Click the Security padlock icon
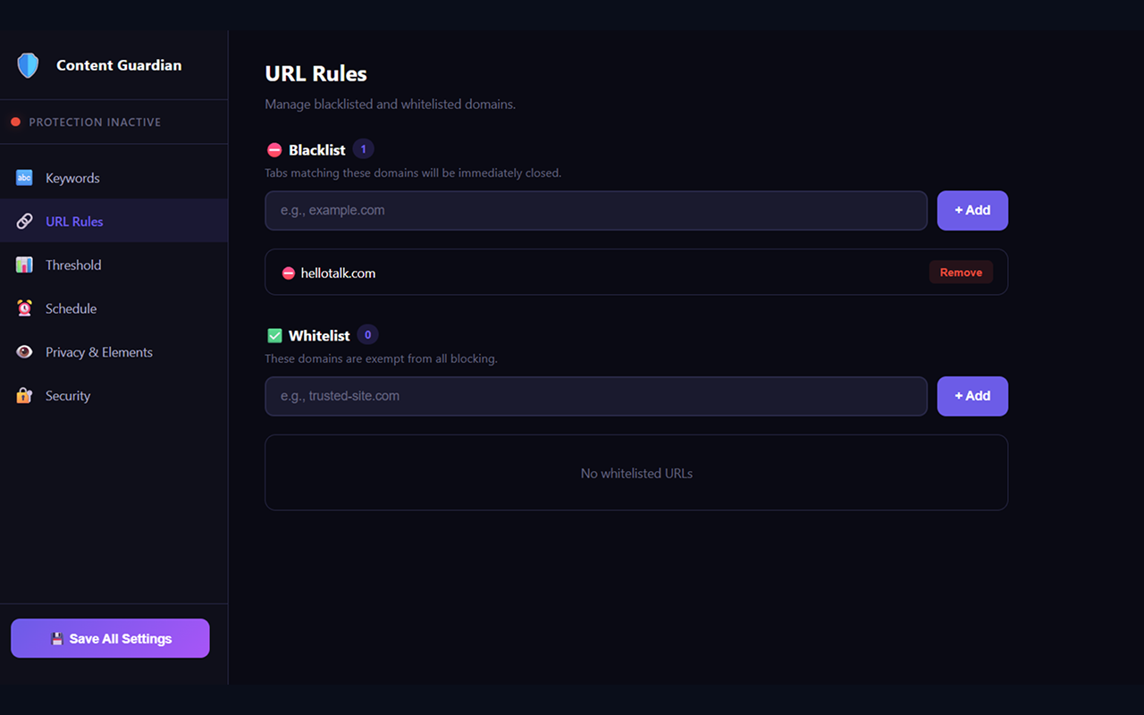The width and height of the screenshot is (1144, 715). pos(24,395)
